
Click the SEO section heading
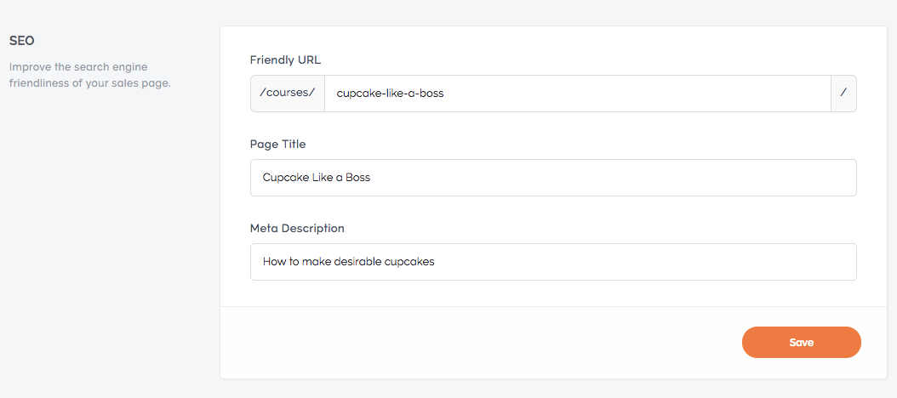tap(22, 41)
